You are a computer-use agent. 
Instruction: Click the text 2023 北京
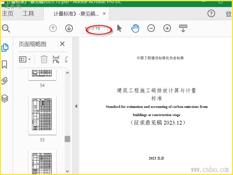[156, 158]
